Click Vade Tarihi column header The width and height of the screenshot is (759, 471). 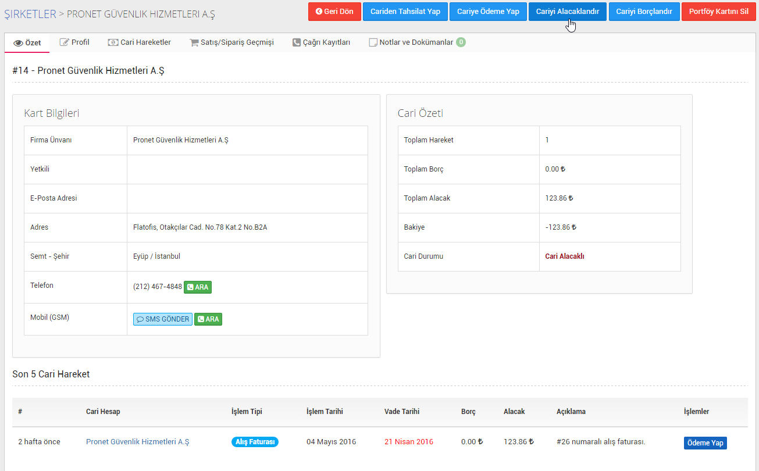[x=402, y=412]
